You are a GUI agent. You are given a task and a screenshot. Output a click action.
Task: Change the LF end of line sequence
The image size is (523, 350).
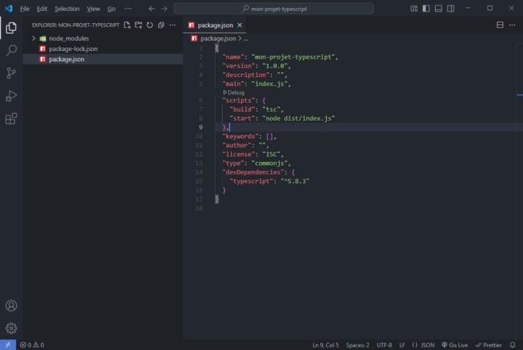pyautogui.click(x=402, y=345)
